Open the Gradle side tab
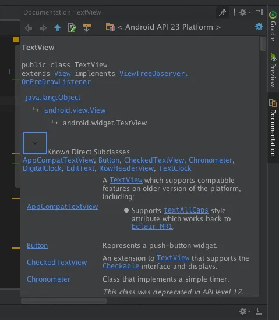The width and height of the screenshot is (279, 320). [x=273, y=26]
